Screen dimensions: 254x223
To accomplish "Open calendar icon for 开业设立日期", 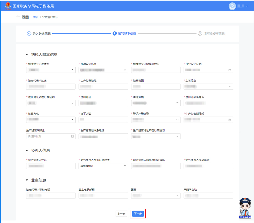I will [x=230, y=70].
